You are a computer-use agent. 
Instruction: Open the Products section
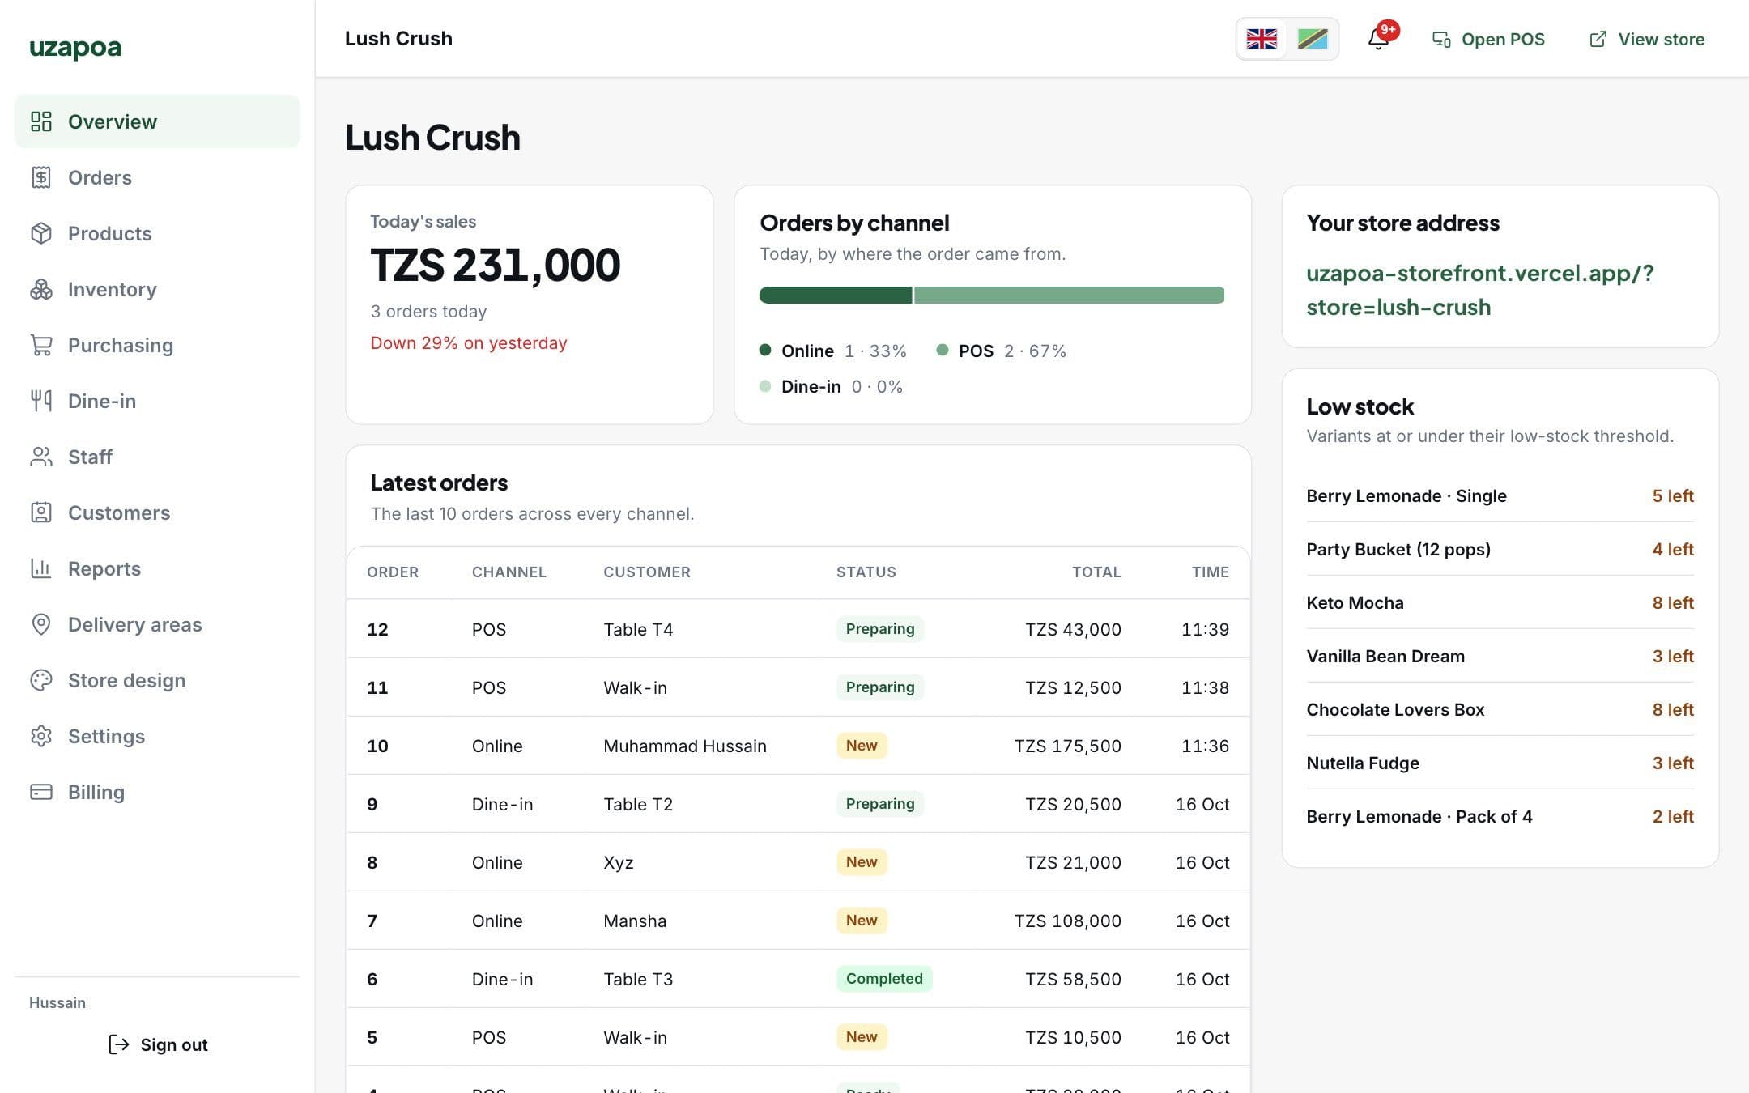[x=157, y=233]
